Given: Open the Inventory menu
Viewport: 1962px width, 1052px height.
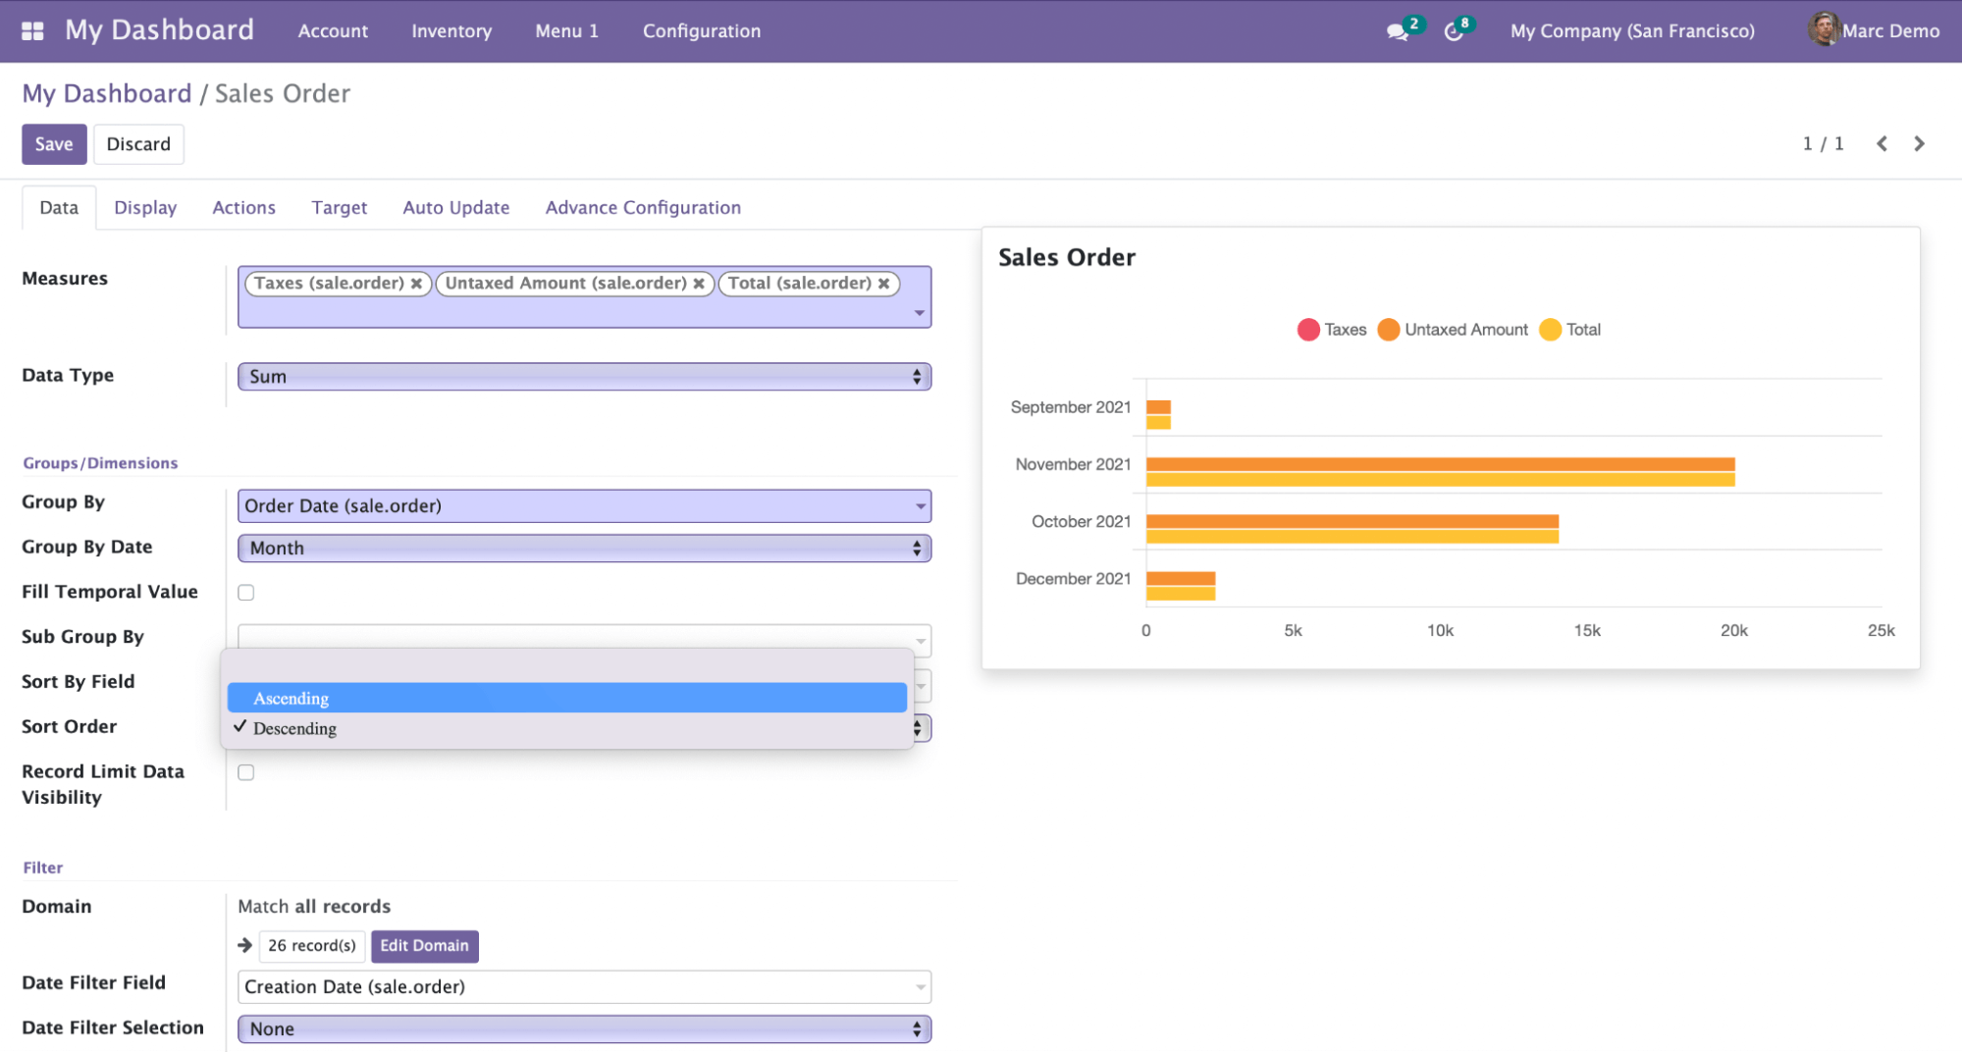Looking at the screenshot, I should 451,31.
